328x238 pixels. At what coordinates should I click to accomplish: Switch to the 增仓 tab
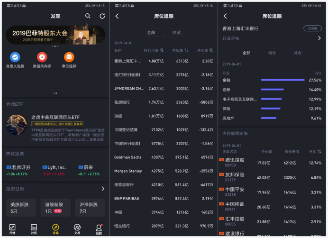(x=272, y=53)
